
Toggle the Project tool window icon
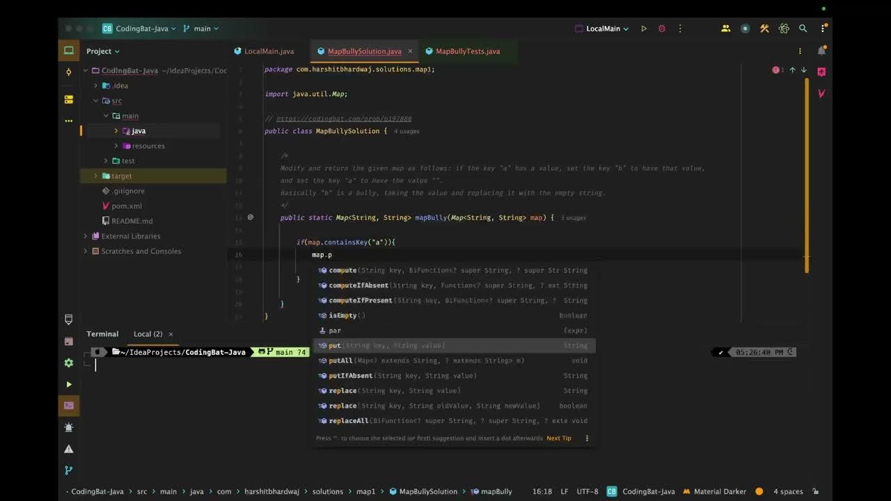[68, 50]
